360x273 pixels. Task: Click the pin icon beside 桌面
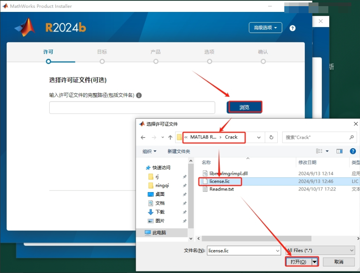pyautogui.click(x=184, y=195)
